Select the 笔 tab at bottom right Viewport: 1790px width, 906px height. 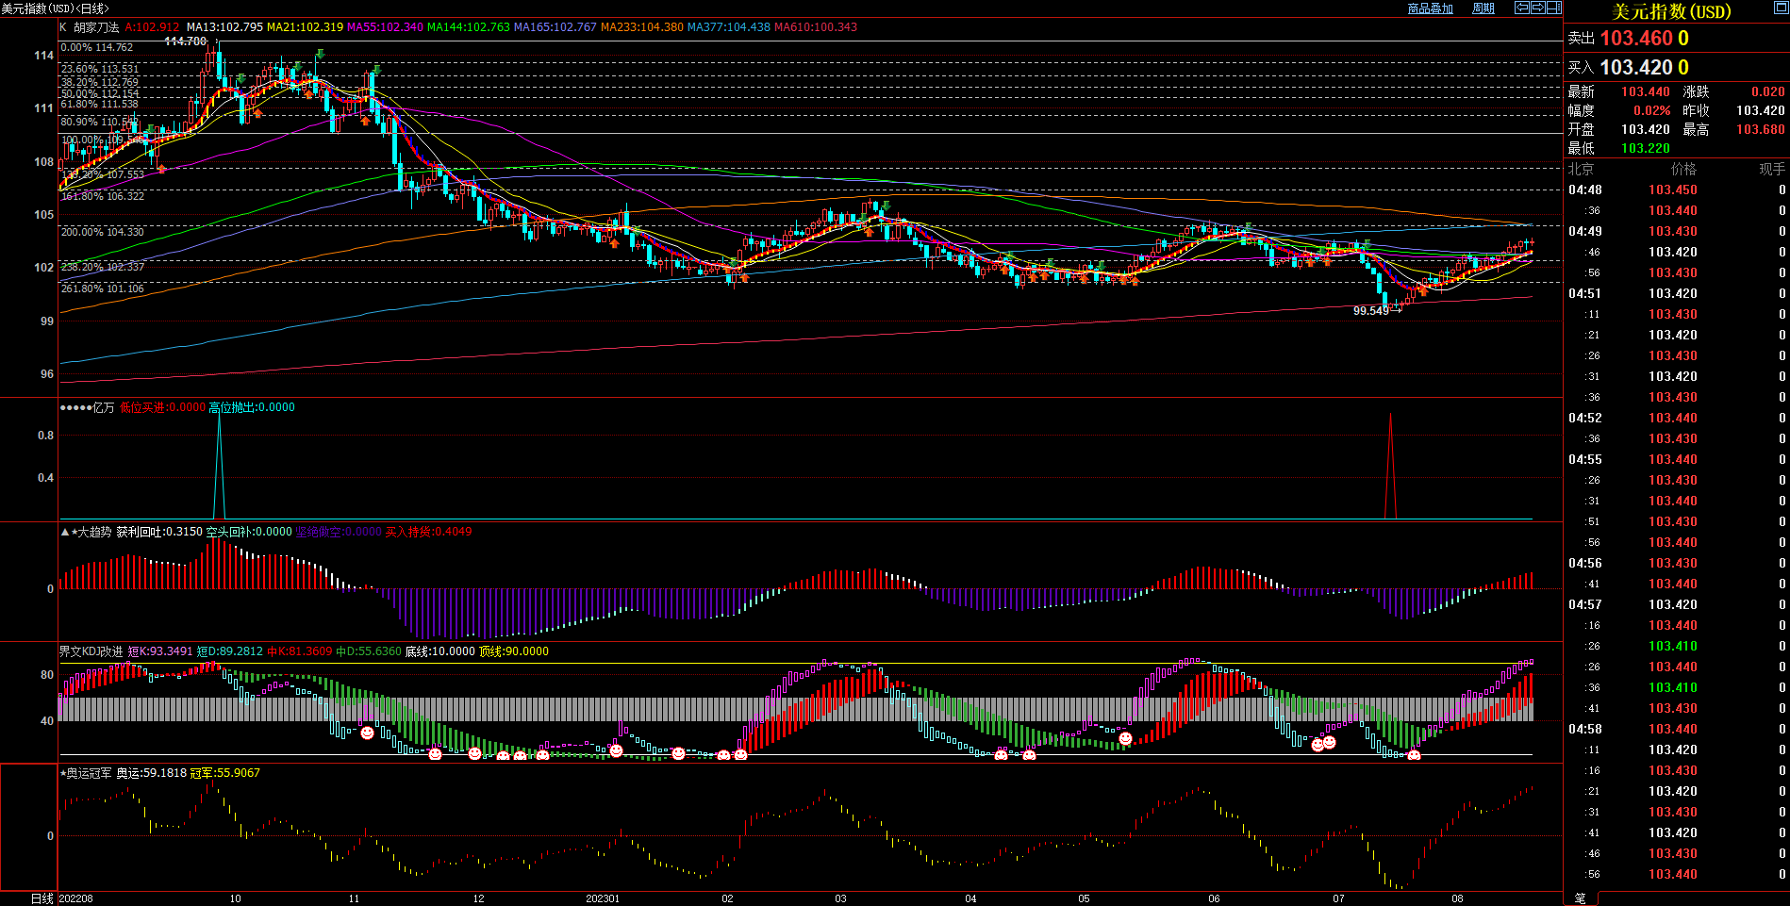click(1580, 898)
